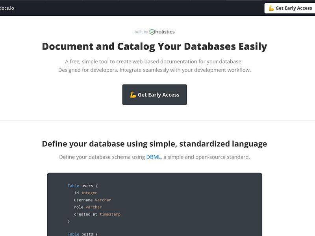Viewport: 315px width, 236px height.
Task: Click the 'A free, simple tool' description line
Action: click(x=154, y=61)
